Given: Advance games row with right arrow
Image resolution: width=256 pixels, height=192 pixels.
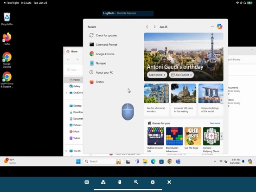Looking at the screenshot, I should point(222,136).
